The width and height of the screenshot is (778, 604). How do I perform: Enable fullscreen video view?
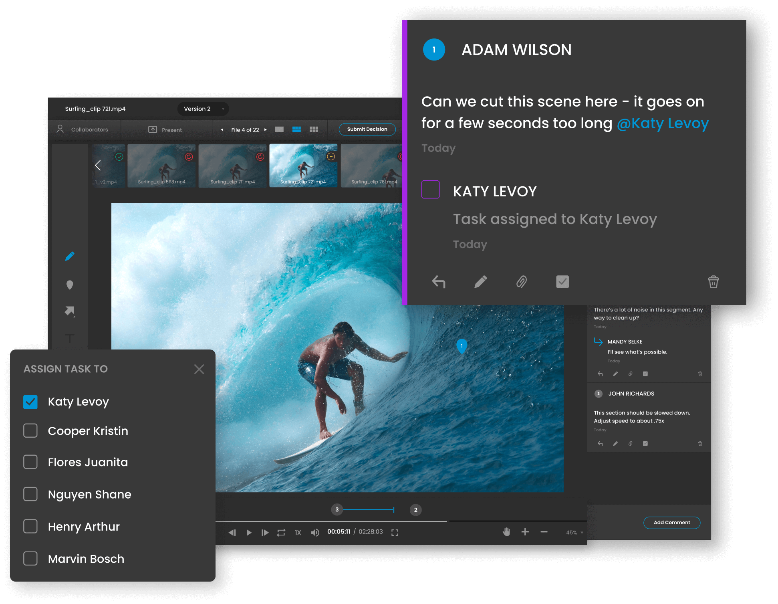[x=395, y=532]
